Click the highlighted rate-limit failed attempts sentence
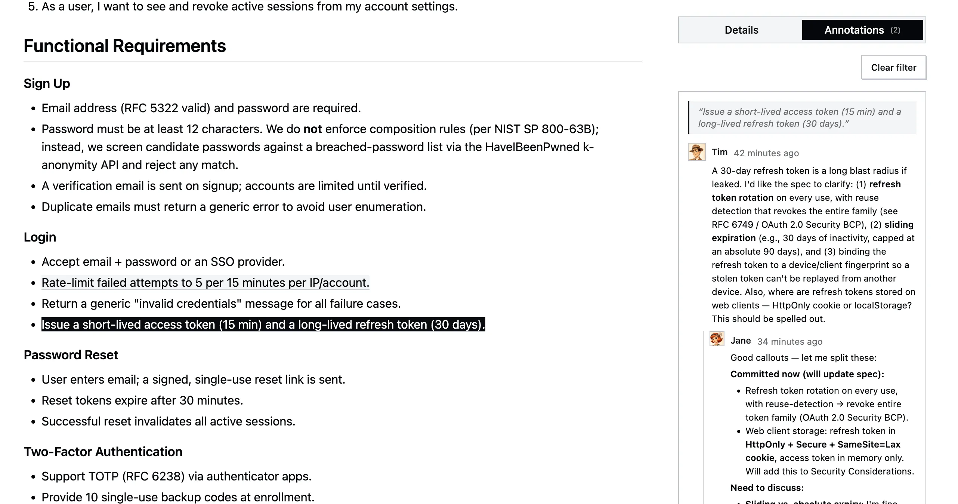958x504 pixels. tap(205, 283)
